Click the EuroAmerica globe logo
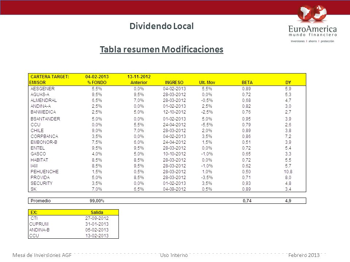This screenshot has height=262, width=350. pos(312,14)
